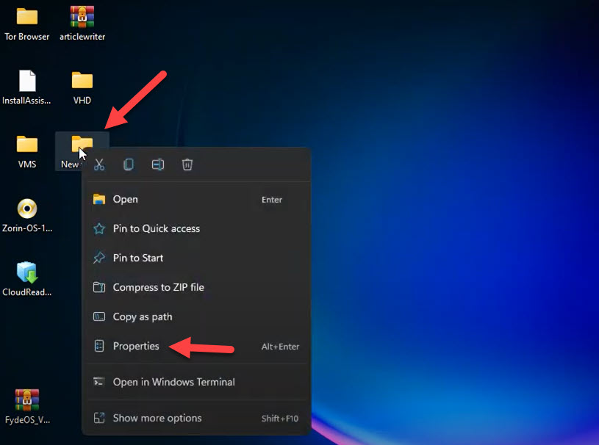Choose Open from the context menu
Screen dimensions: 599x445
pyautogui.click(x=125, y=199)
